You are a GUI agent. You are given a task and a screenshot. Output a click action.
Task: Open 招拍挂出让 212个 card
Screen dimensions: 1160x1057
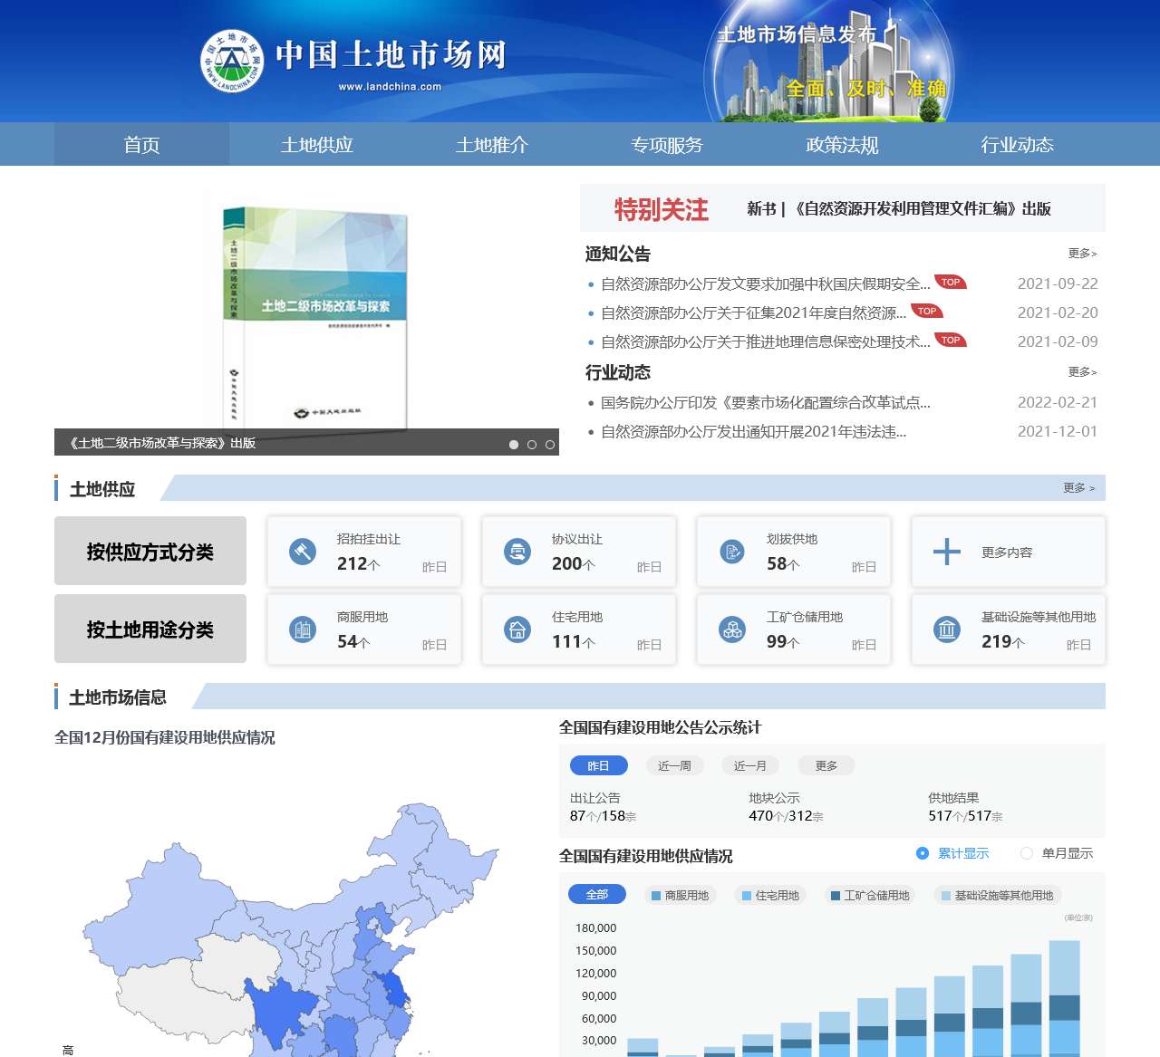364,552
